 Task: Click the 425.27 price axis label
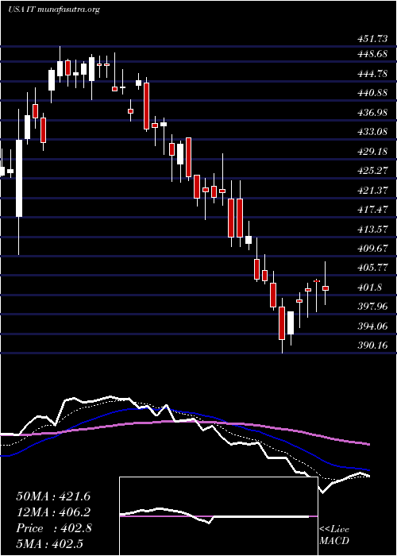372,171
